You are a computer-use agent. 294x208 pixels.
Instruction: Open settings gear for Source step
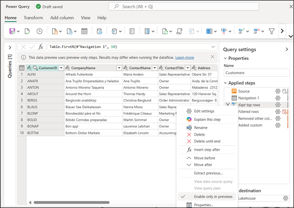click(x=278, y=91)
